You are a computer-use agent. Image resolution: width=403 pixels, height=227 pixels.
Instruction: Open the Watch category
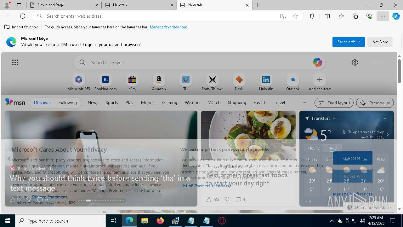click(x=214, y=102)
